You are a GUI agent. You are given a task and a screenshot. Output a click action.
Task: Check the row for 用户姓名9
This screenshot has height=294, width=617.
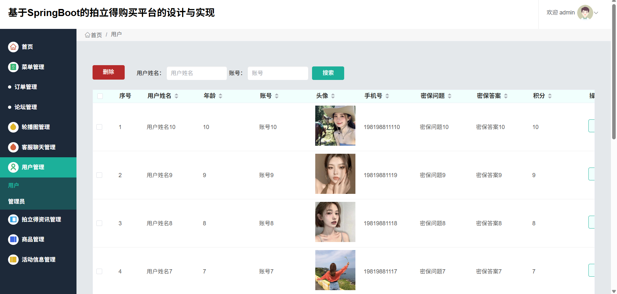99,175
